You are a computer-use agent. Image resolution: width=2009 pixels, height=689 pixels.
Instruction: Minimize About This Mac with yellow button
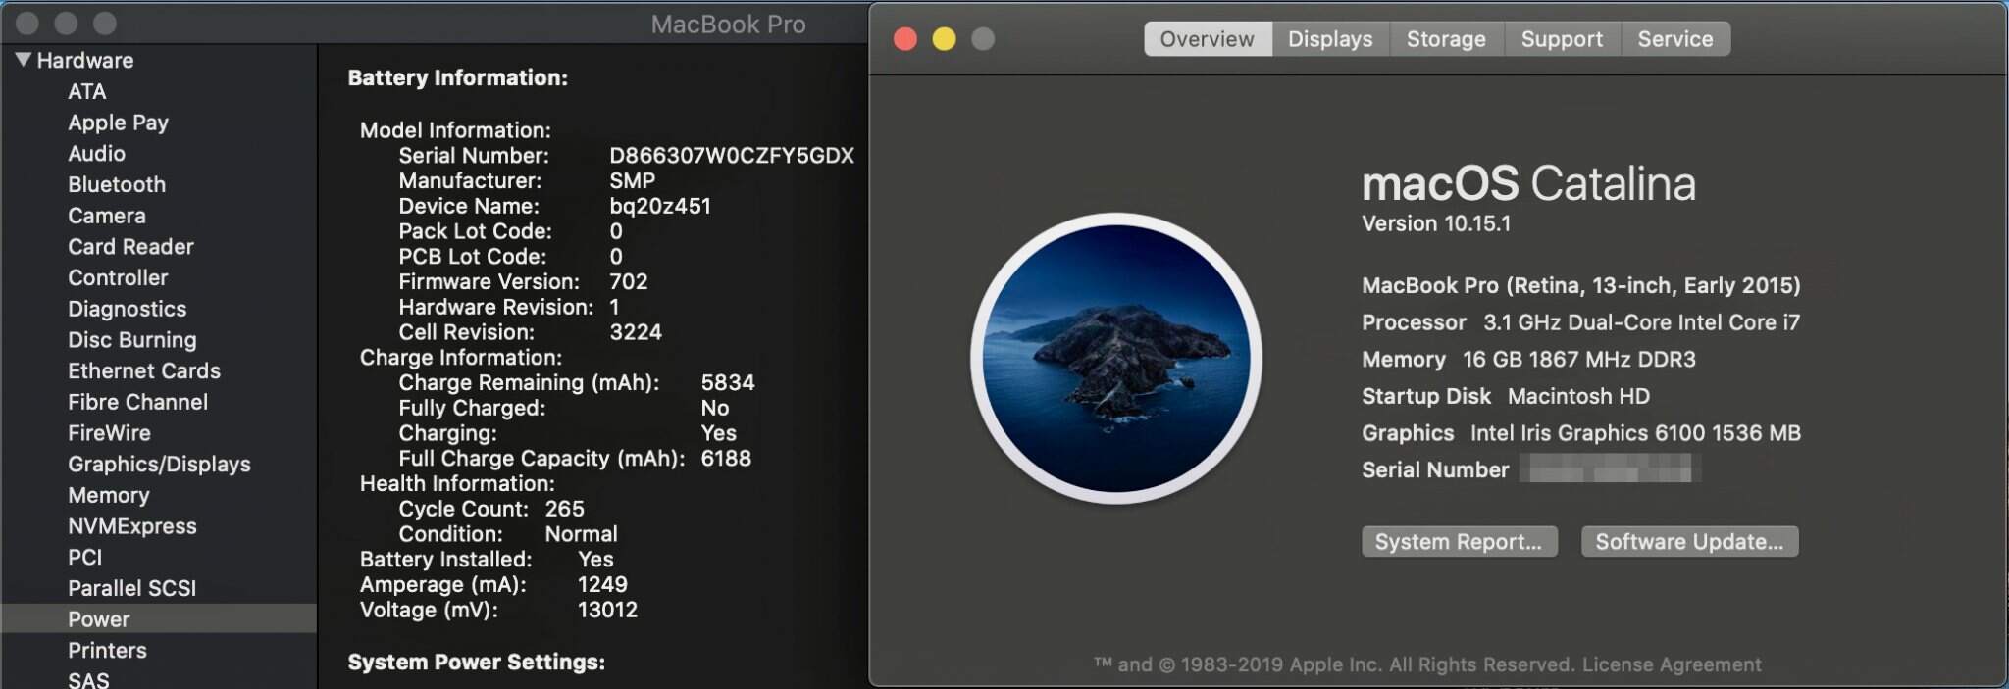[x=944, y=39]
